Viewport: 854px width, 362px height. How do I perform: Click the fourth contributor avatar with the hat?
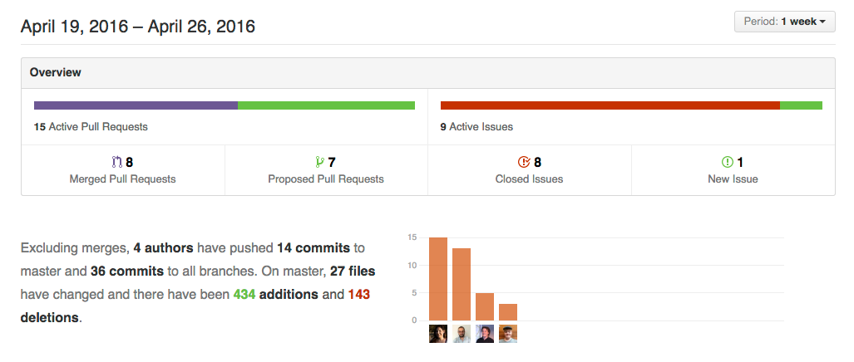[507, 334]
